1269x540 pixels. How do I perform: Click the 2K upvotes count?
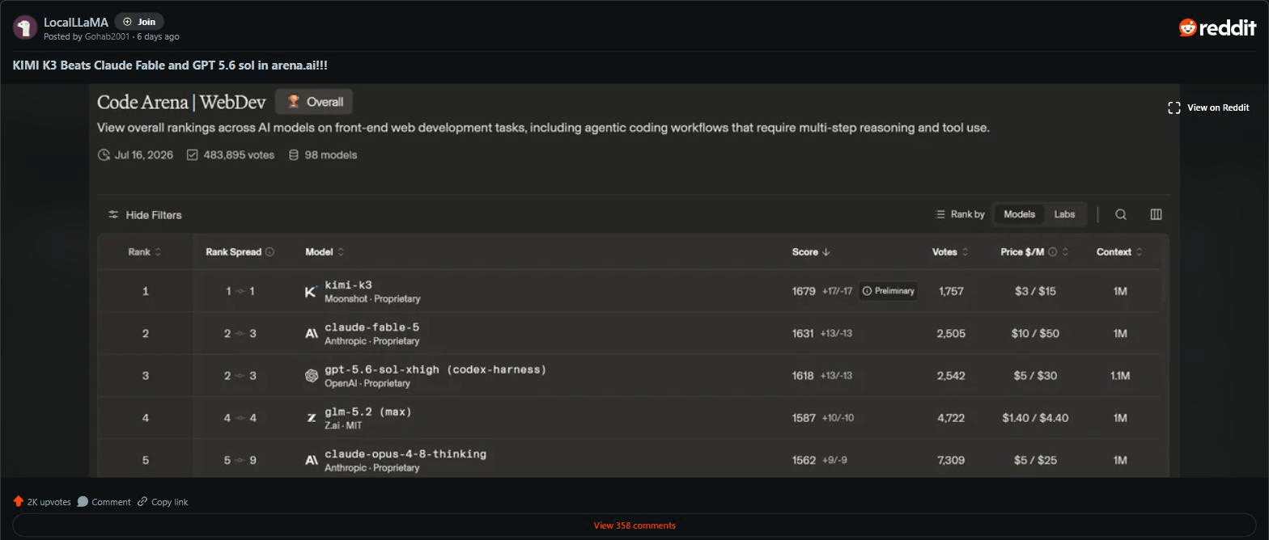tap(49, 502)
